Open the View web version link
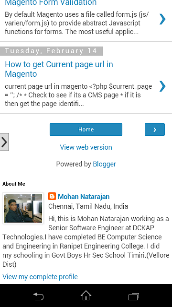This screenshot has width=172, height=307. click(x=86, y=147)
